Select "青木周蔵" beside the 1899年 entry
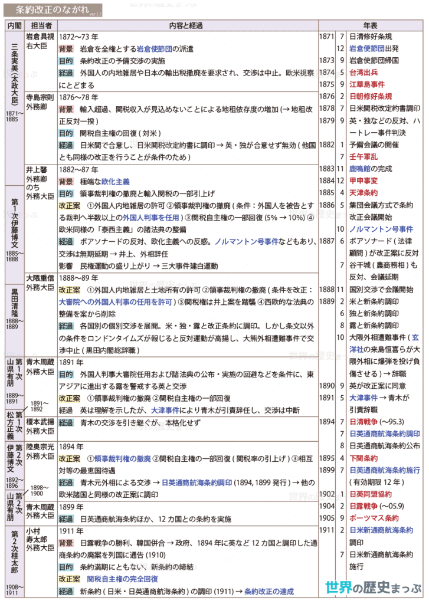The image size is (429, 604). pos(40,507)
